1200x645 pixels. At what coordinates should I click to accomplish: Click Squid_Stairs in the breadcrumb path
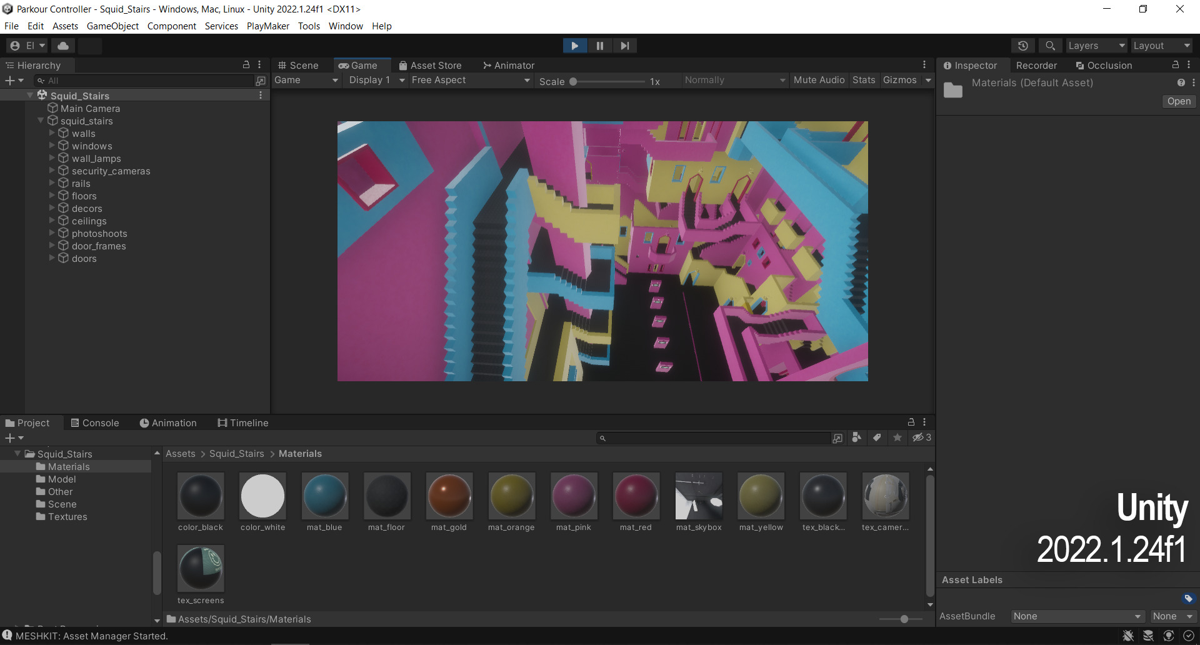tap(237, 454)
